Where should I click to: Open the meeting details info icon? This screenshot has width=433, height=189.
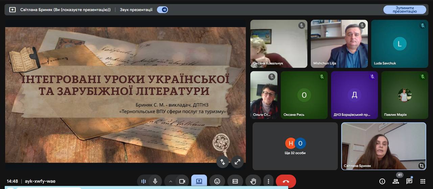[382, 181]
